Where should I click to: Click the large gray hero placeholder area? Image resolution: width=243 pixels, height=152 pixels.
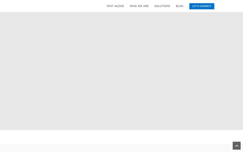coord(122,71)
